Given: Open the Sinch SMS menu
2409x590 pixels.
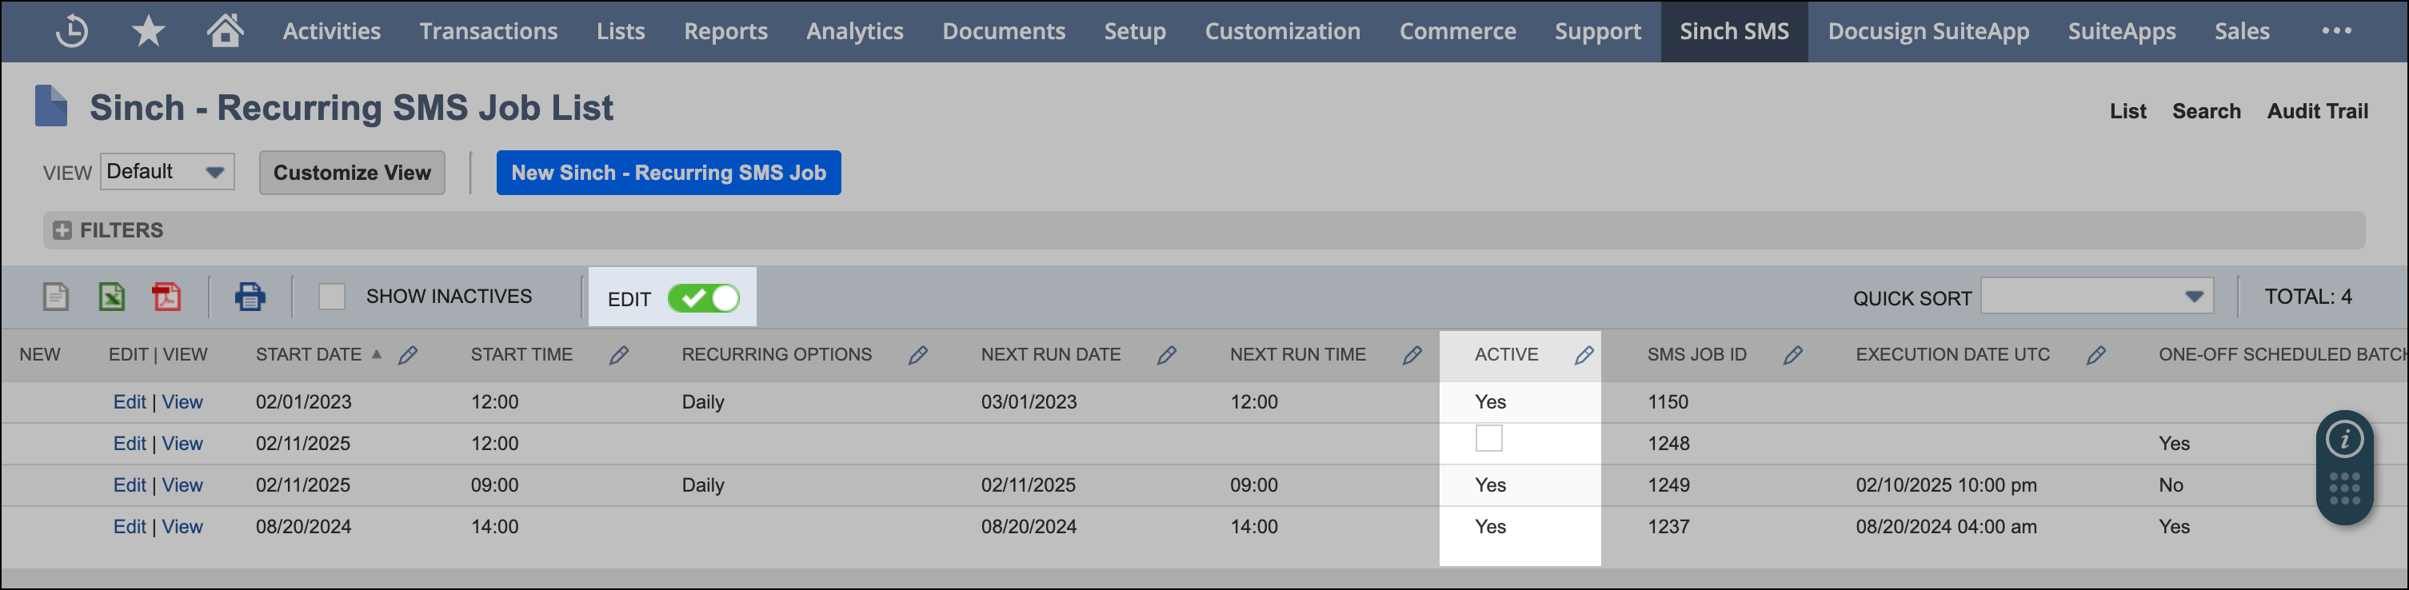Looking at the screenshot, I should [x=1734, y=31].
